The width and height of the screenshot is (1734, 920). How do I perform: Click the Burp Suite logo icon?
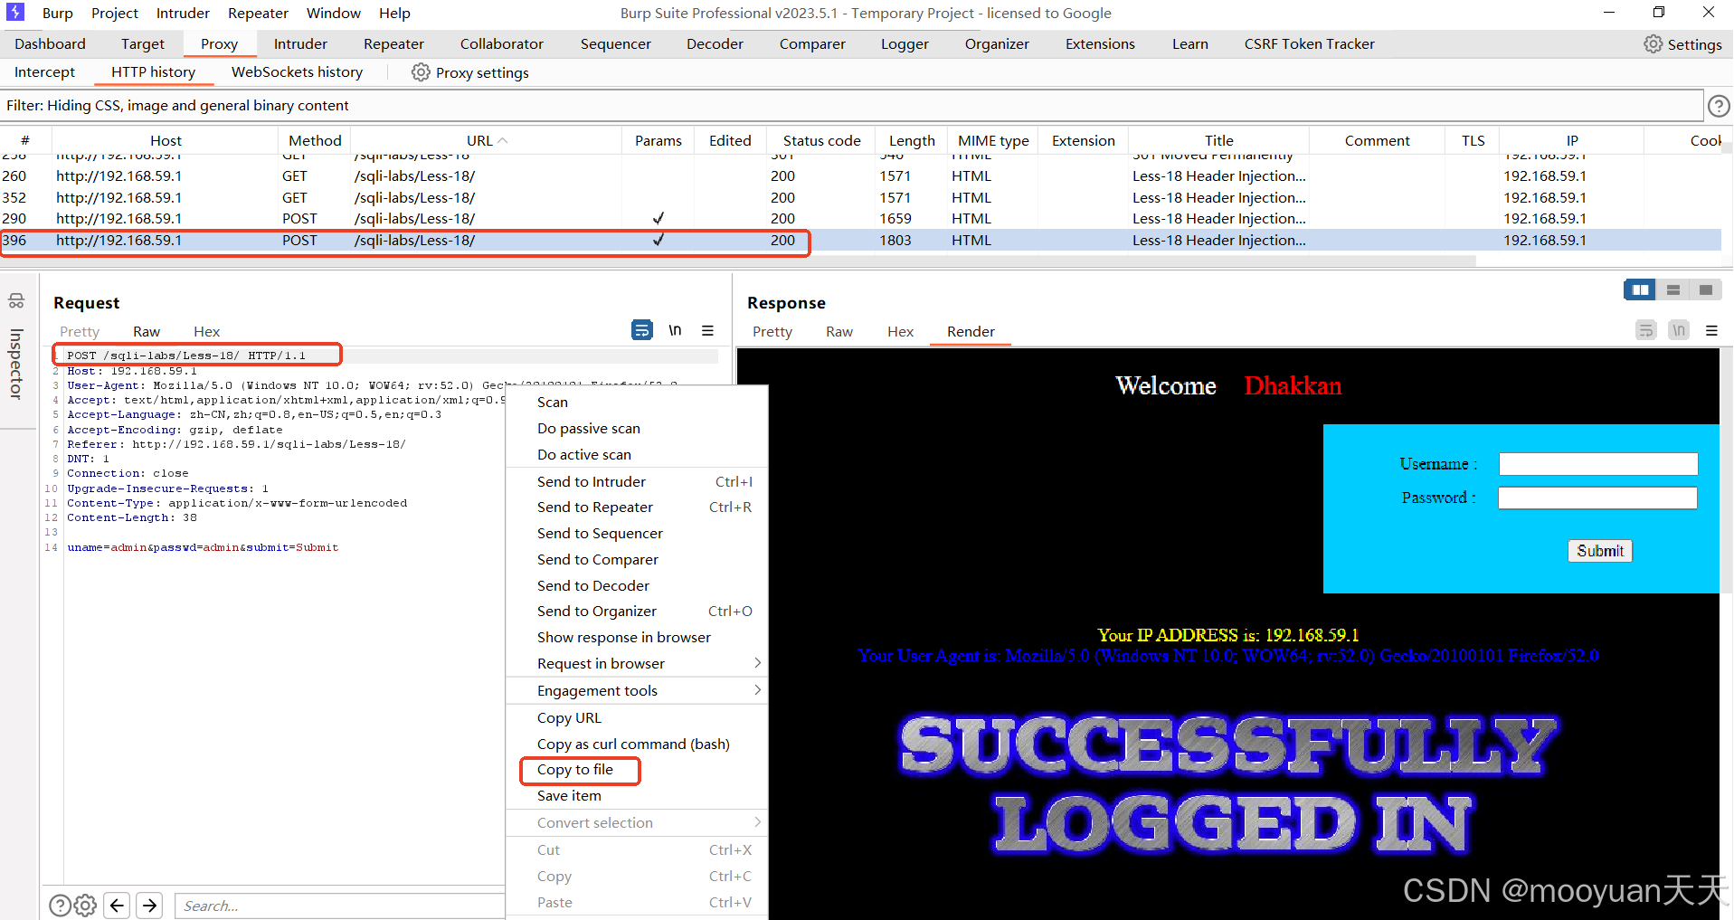coord(15,12)
